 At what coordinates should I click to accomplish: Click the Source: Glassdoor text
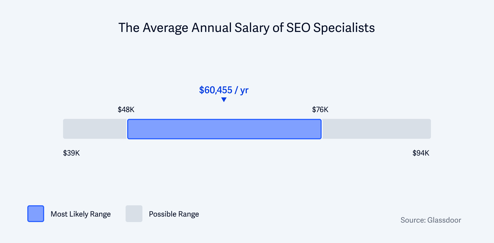tap(431, 220)
